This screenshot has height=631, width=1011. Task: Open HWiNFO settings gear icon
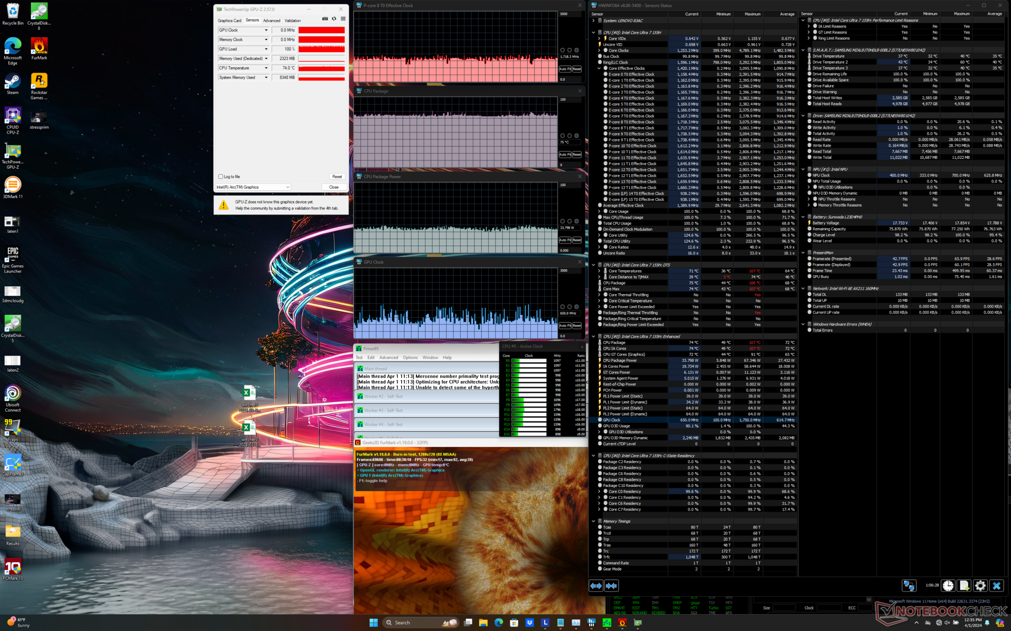point(980,586)
